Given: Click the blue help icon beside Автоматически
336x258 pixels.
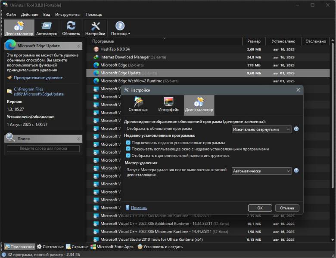Looking at the screenshot, I should coord(296,171).
